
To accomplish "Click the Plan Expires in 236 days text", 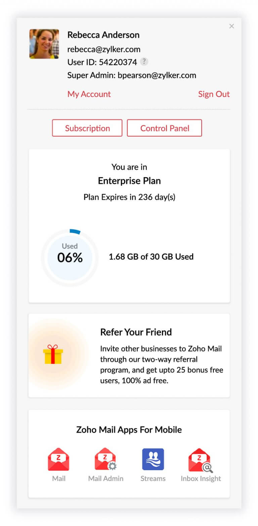I will tap(129, 197).
